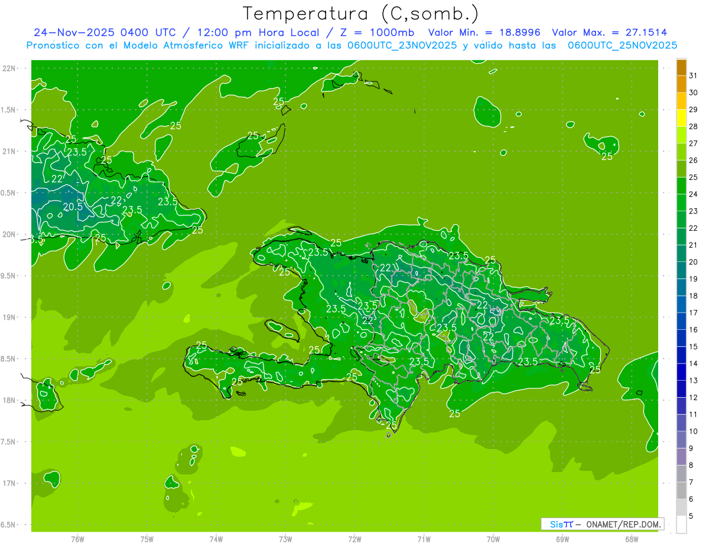Click 'Pronostico con el Modelo Atmosferico WRF' text
The width and height of the screenshot is (709, 547).
[138, 45]
